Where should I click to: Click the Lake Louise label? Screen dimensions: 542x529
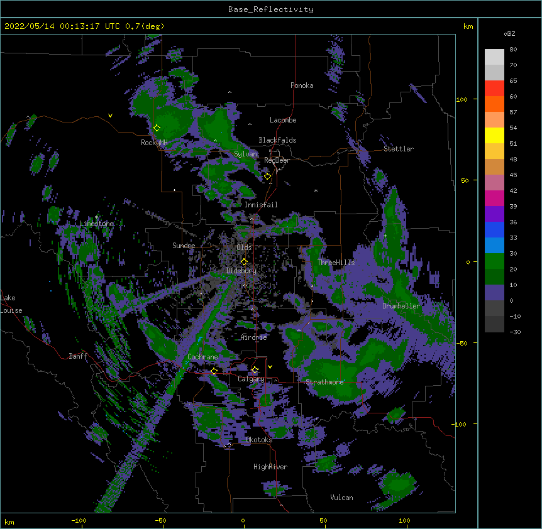(11, 304)
